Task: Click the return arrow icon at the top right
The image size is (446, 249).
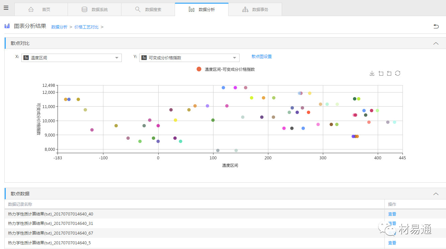Action: point(436,26)
